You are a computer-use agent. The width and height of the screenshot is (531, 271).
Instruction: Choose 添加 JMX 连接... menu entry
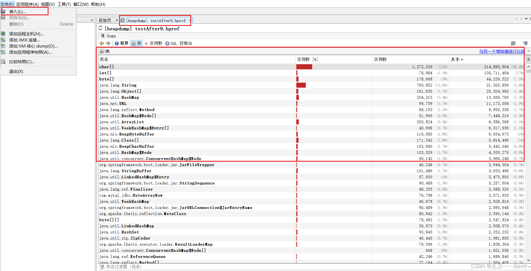[x=38, y=40]
